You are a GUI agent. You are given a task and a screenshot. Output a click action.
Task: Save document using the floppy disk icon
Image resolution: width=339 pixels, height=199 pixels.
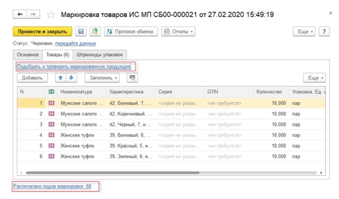coord(81,32)
